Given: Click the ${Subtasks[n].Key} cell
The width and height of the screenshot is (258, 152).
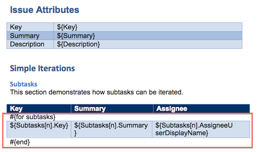Looking at the screenshot, I should [39, 129].
